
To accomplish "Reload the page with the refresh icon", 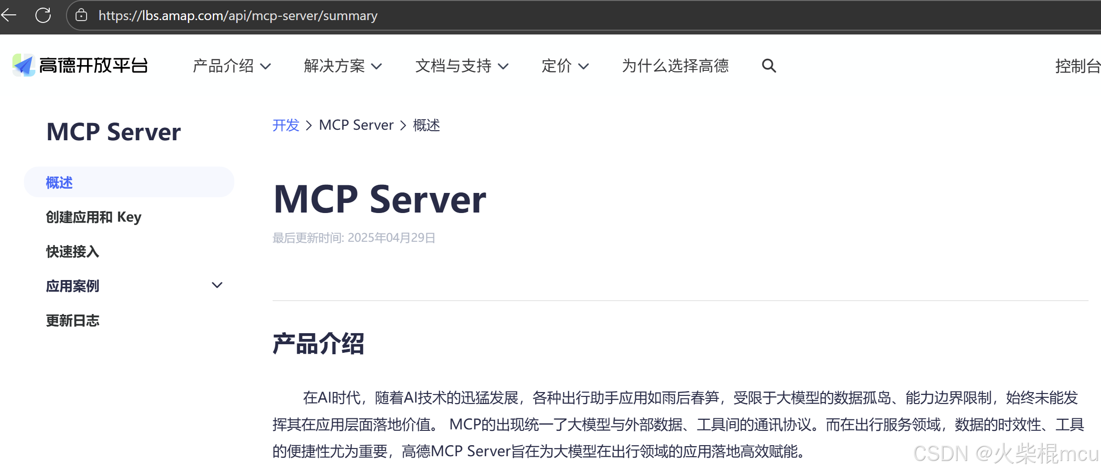I will coord(43,15).
